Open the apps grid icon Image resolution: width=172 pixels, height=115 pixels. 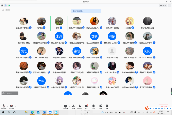(x=101, y=107)
